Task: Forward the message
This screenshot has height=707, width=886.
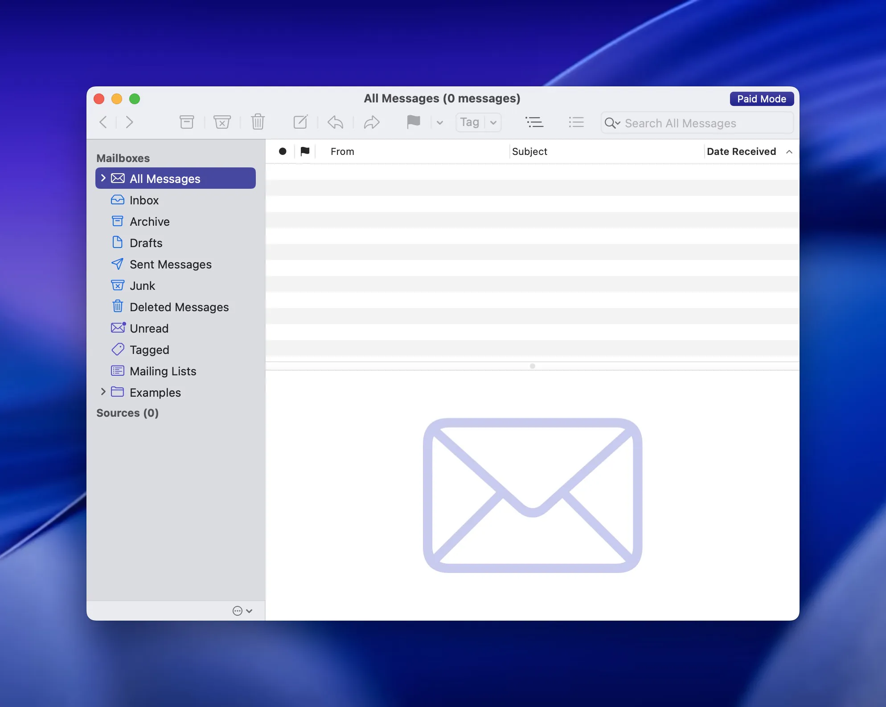Action: point(372,122)
